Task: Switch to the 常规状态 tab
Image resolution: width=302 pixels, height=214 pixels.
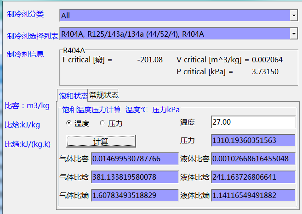Action: pyautogui.click(x=103, y=95)
